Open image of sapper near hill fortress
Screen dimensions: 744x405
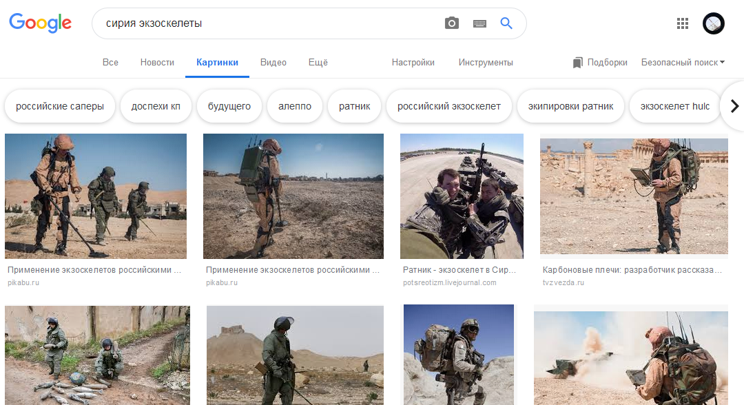tap(295, 355)
